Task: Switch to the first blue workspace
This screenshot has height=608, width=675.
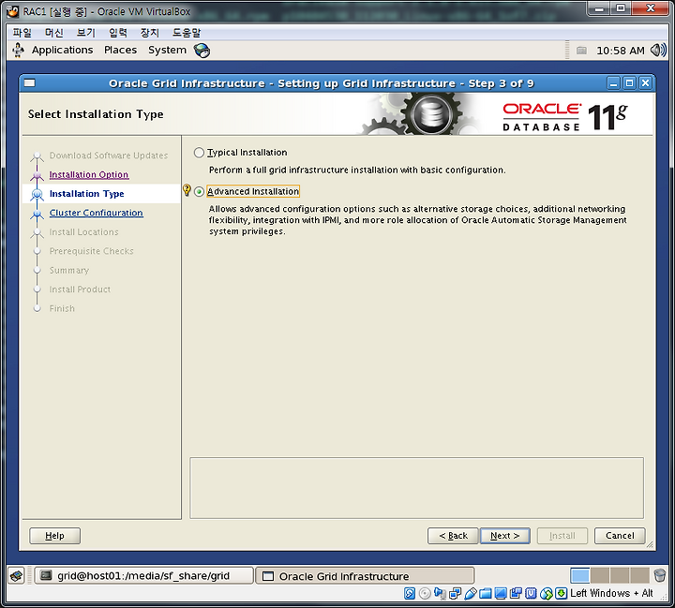Action: 580,575
